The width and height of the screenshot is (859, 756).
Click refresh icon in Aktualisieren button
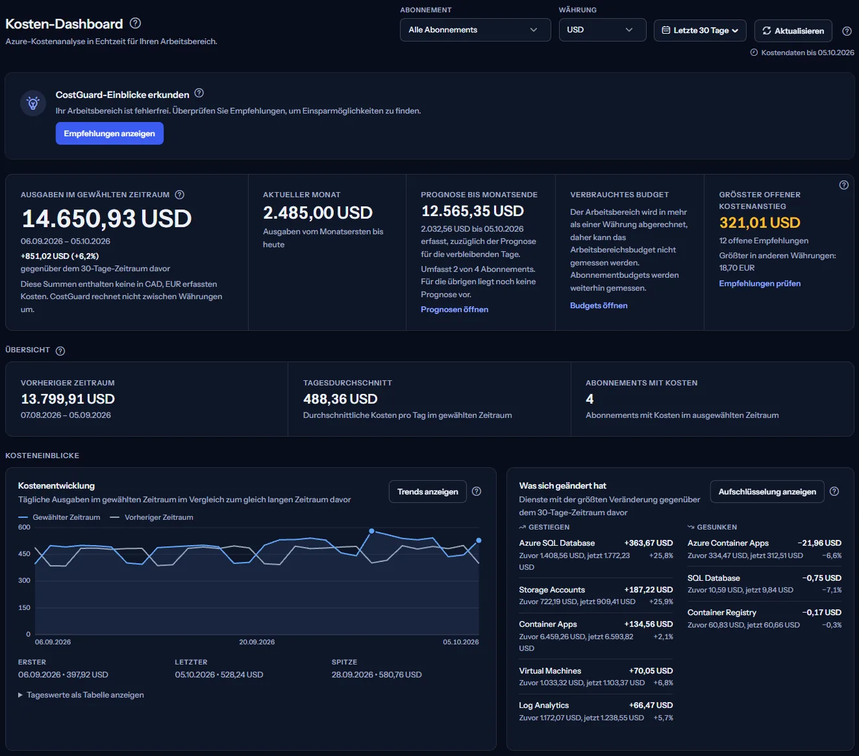[x=767, y=30]
